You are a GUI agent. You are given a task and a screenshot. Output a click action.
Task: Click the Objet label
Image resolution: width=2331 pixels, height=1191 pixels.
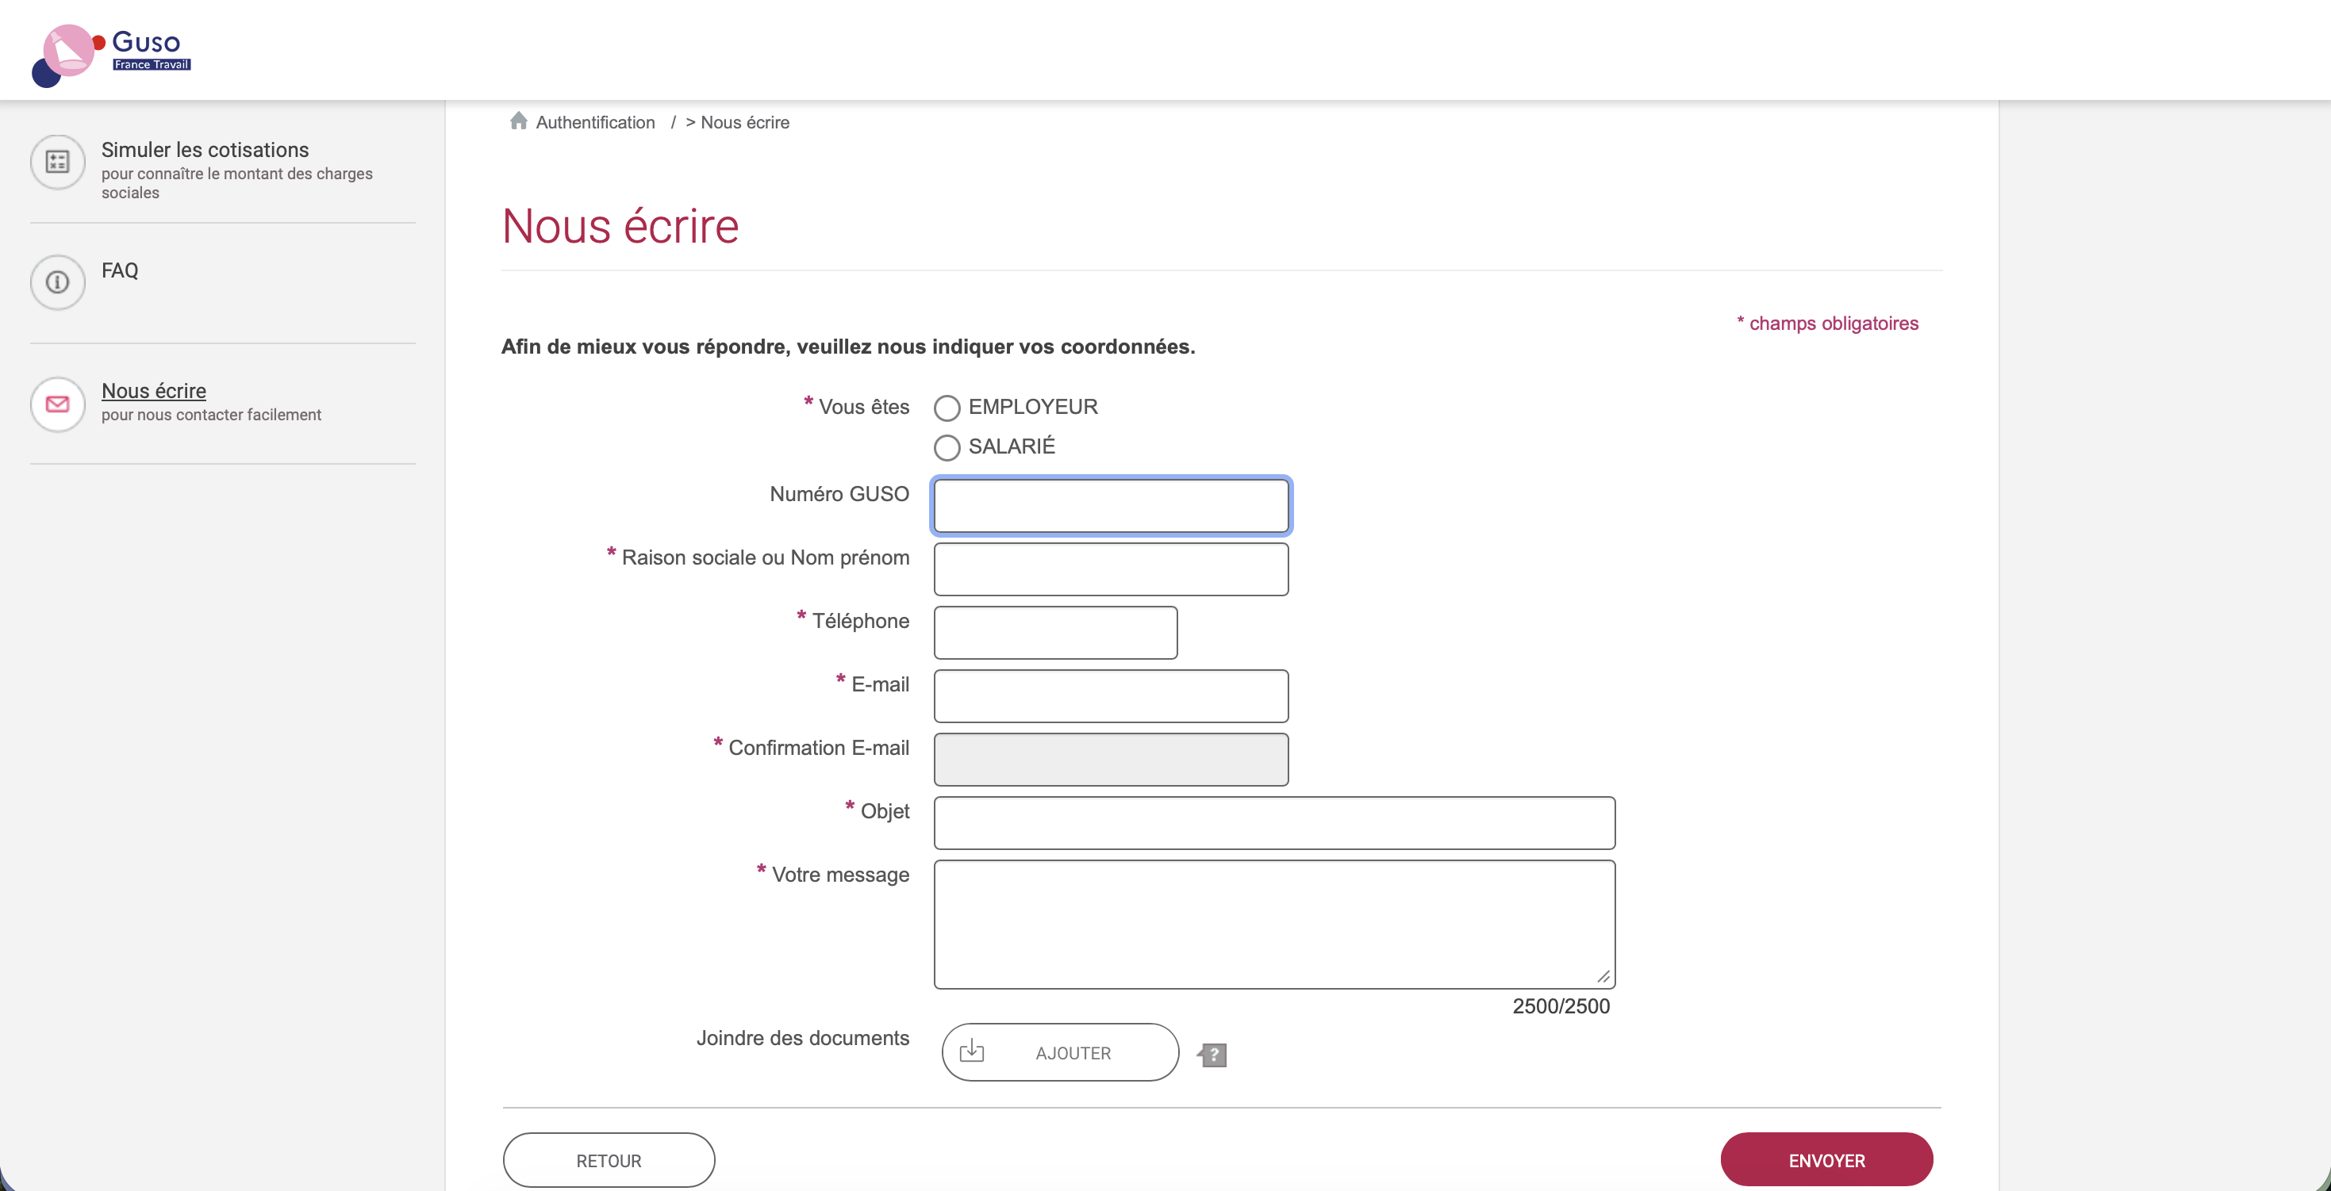[x=884, y=811]
